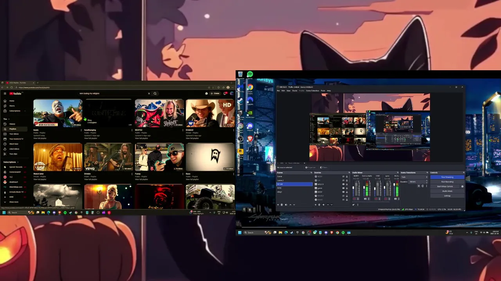Click the YouTube Create button
The width and height of the screenshot is (501, 281).
coord(215,93)
